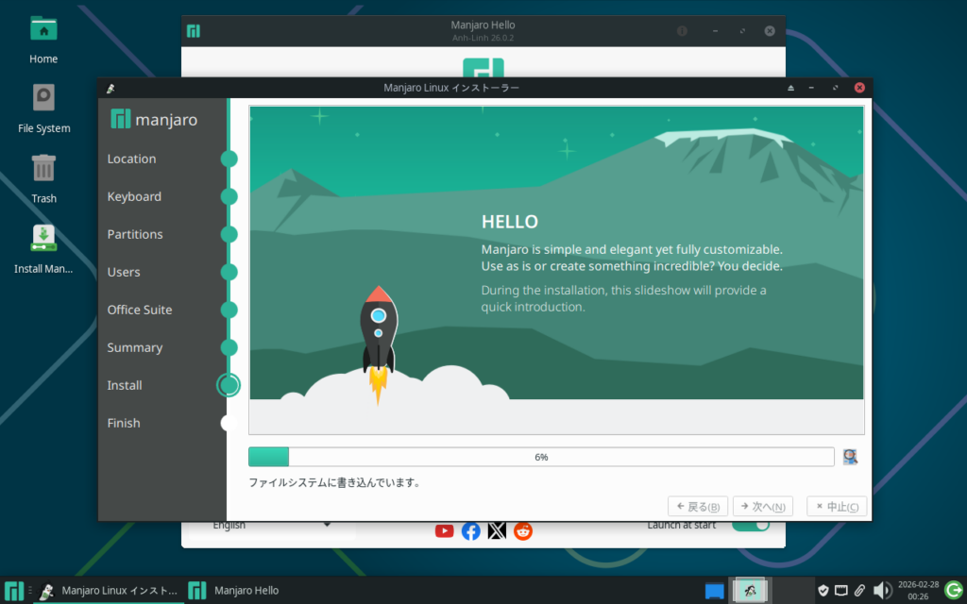Switch to Manjaro Hello in the taskbar

point(236,591)
